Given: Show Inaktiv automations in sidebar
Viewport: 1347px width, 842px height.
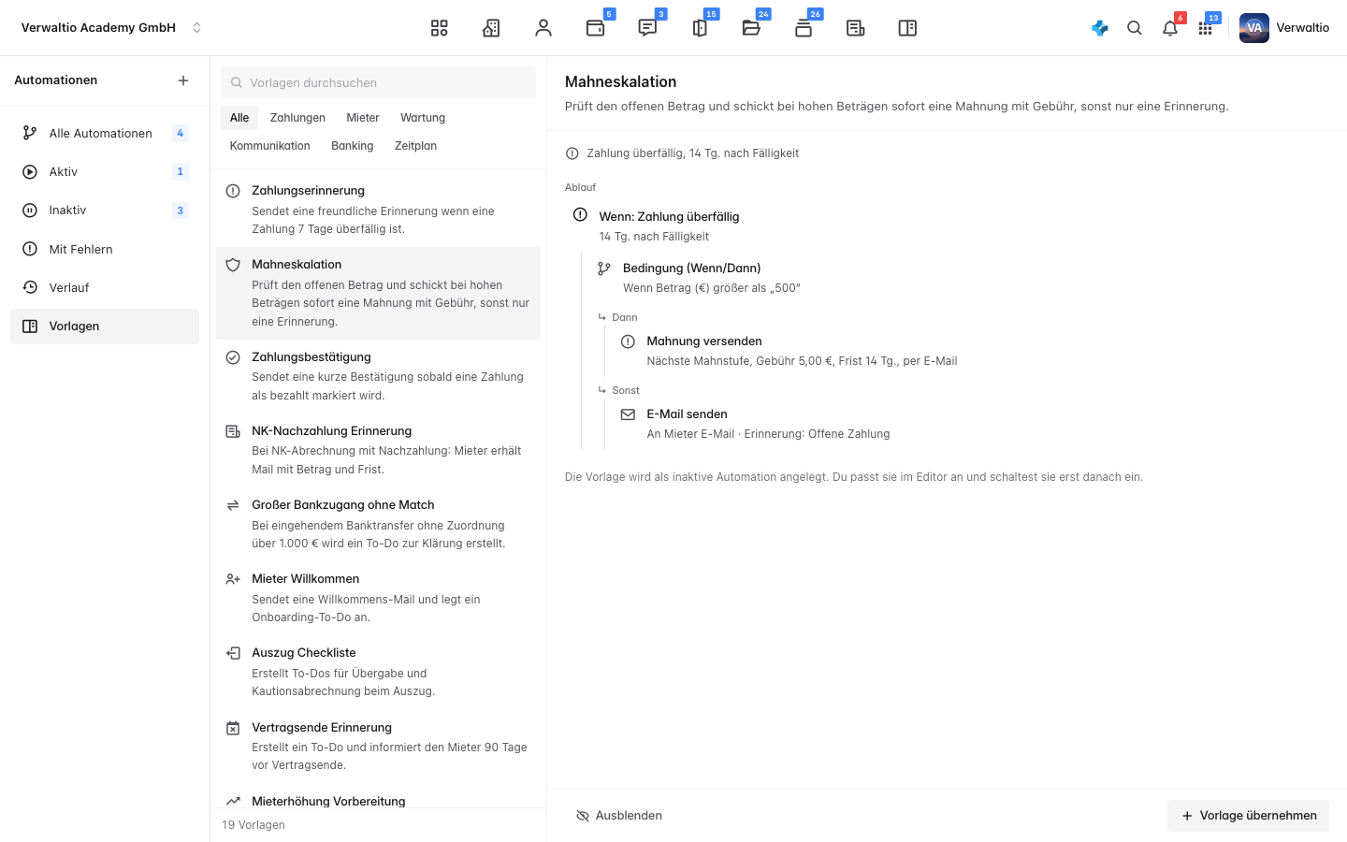Looking at the screenshot, I should (105, 210).
